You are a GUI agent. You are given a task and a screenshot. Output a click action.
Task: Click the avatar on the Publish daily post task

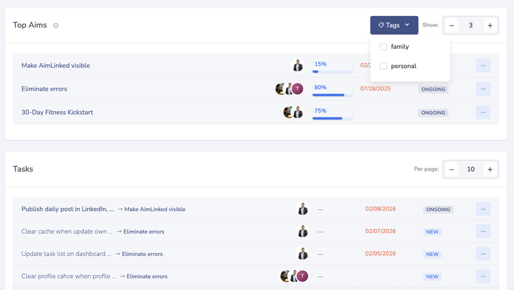click(x=303, y=209)
